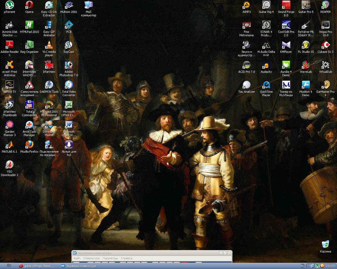Select the Multisim 2001 icon
337x269 pixels.
[69, 7]
